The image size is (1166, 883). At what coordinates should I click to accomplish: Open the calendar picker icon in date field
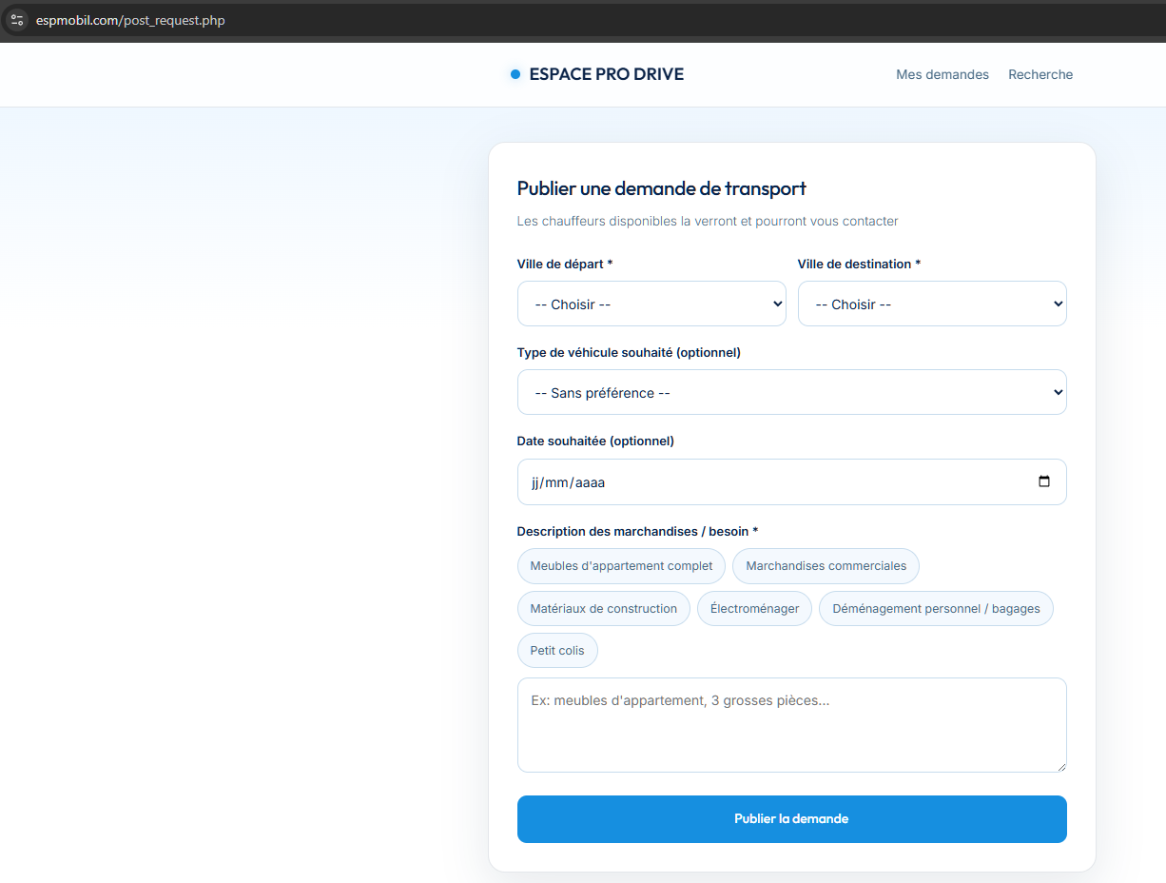pos(1044,481)
